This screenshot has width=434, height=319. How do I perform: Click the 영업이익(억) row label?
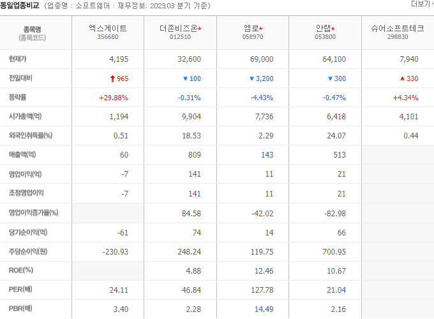[x=25, y=174]
